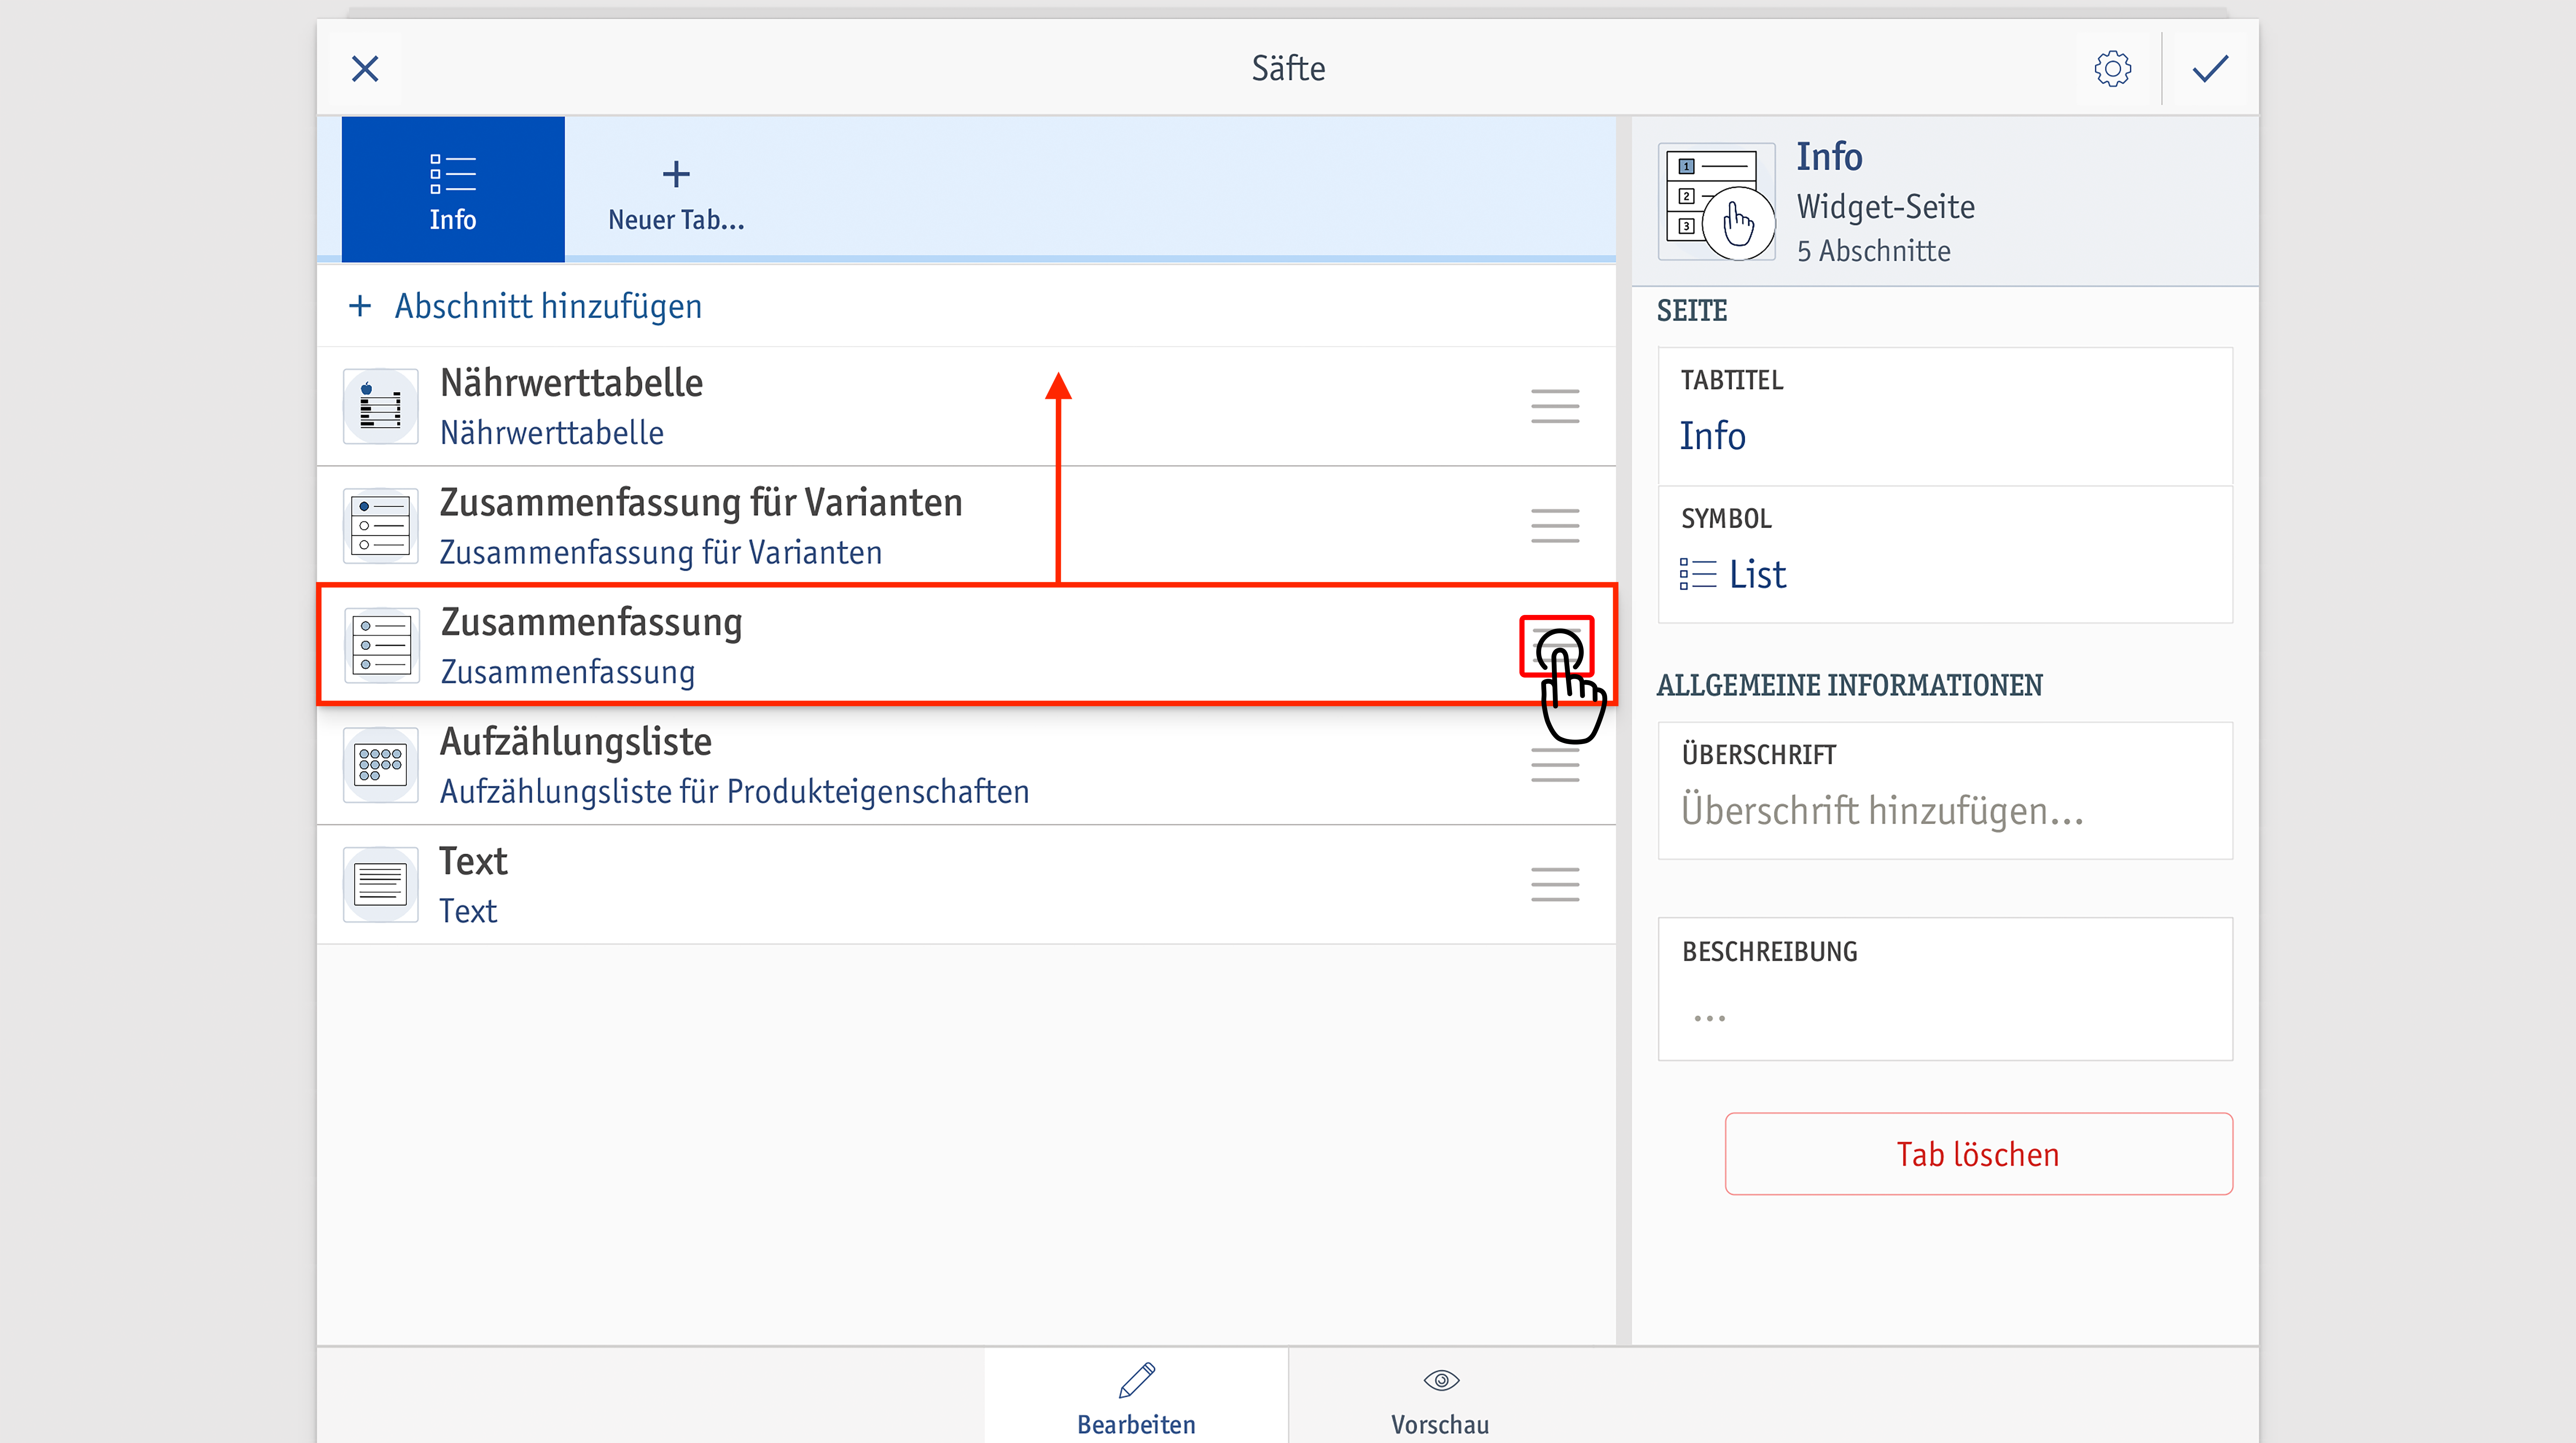Click the Nährwerttabelle section icon

[381, 406]
